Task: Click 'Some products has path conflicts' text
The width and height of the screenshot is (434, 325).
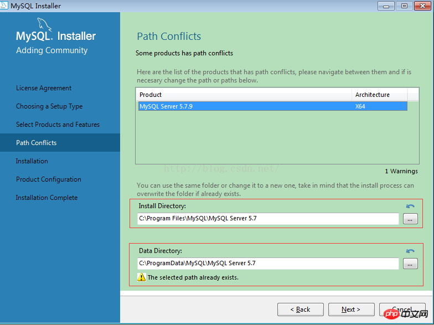Action: pyautogui.click(x=184, y=53)
